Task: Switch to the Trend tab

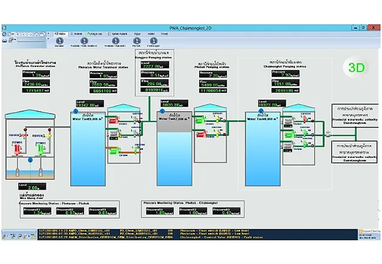Action: 164,34
